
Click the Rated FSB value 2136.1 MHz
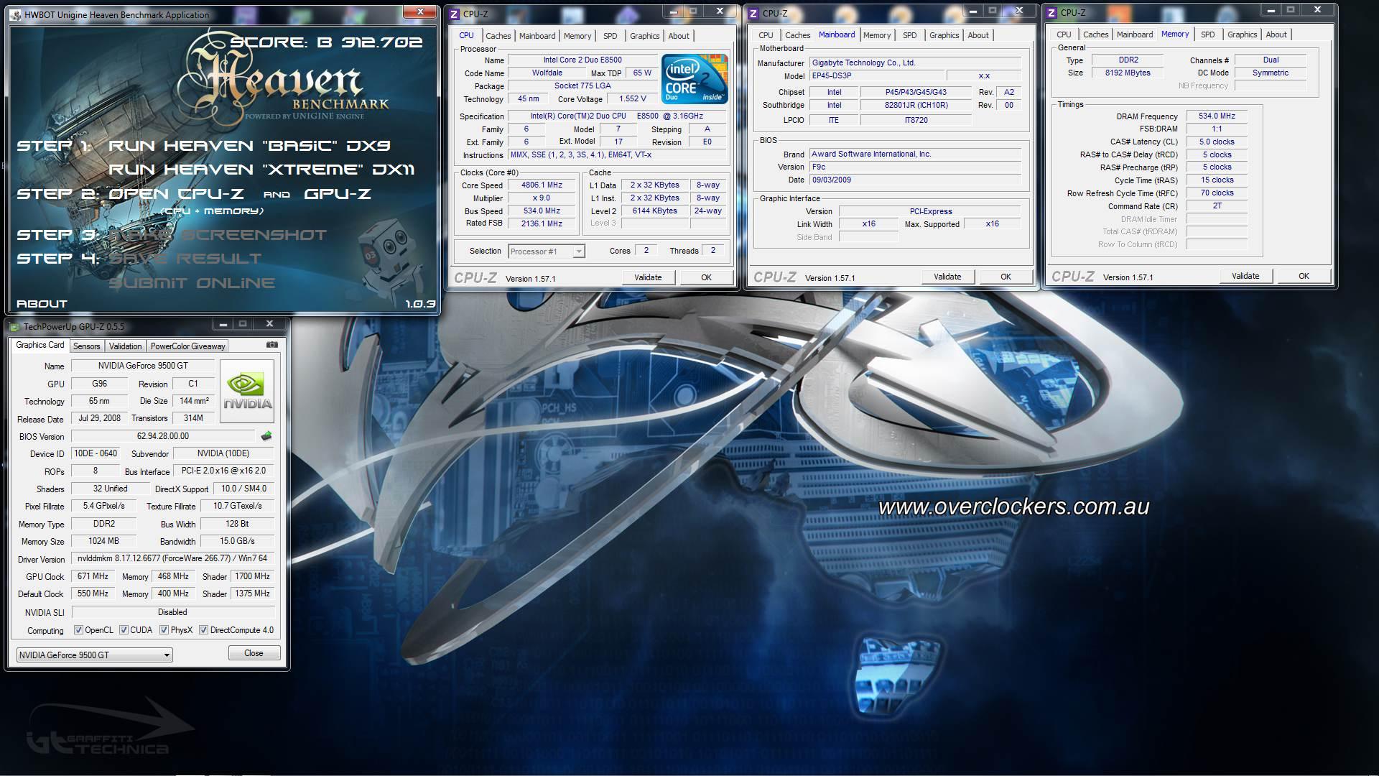[x=542, y=223]
